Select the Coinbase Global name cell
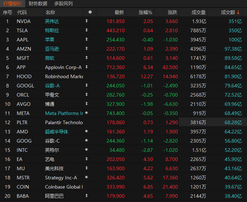The height and width of the screenshot is (202, 247). (64, 187)
